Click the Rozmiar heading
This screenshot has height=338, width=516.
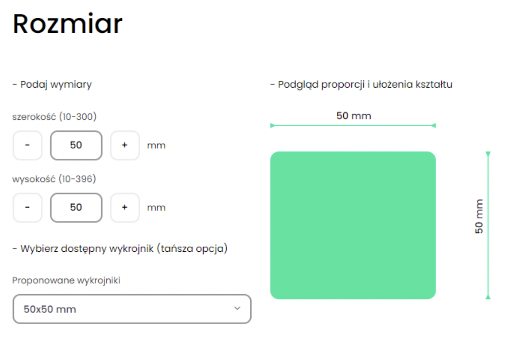click(x=67, y=24)
